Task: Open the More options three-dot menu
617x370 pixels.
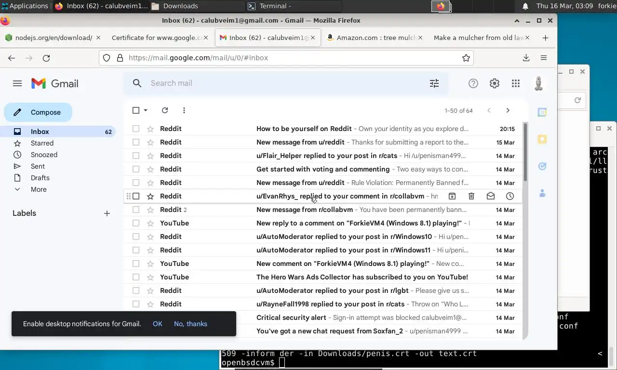Action: 184,110
